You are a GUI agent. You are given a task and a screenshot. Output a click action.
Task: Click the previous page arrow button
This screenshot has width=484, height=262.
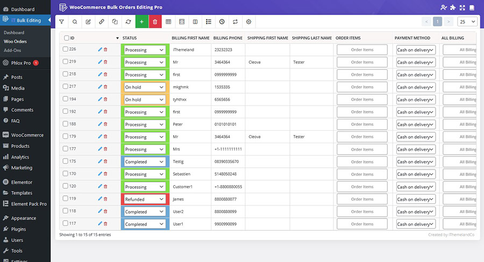pos(426,22)
